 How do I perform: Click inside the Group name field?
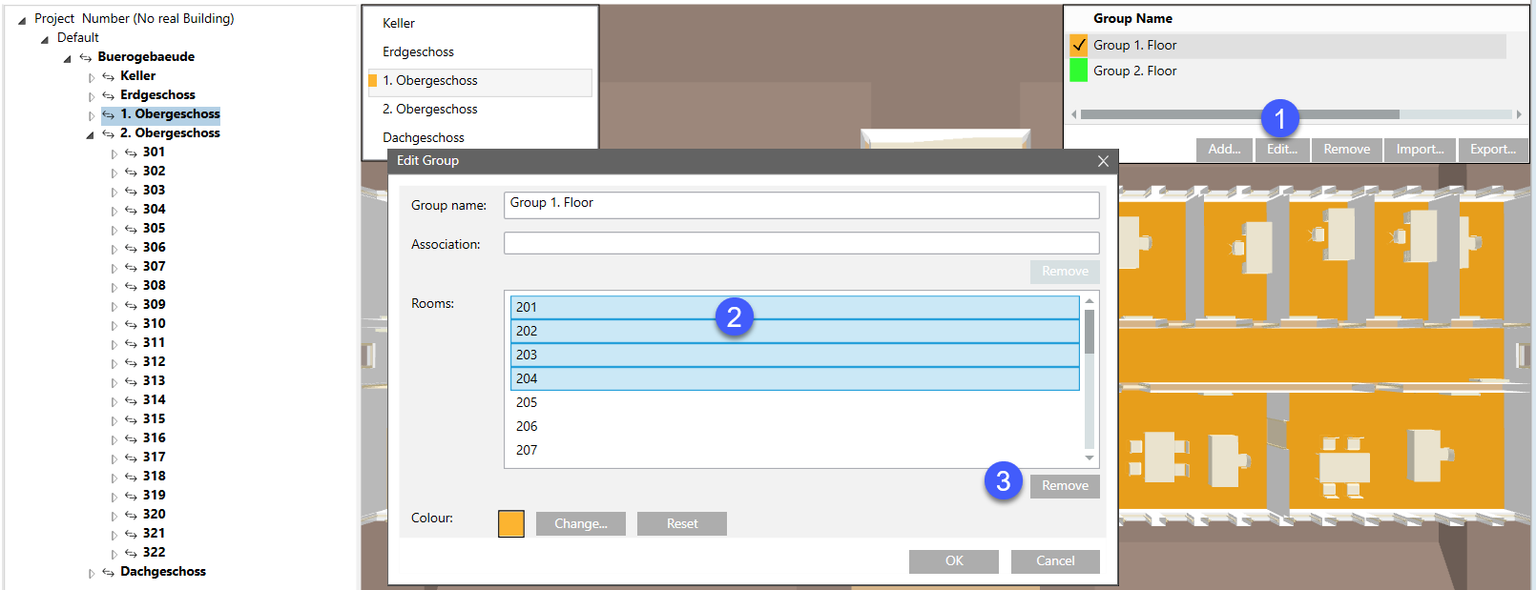tap(800, 204)
